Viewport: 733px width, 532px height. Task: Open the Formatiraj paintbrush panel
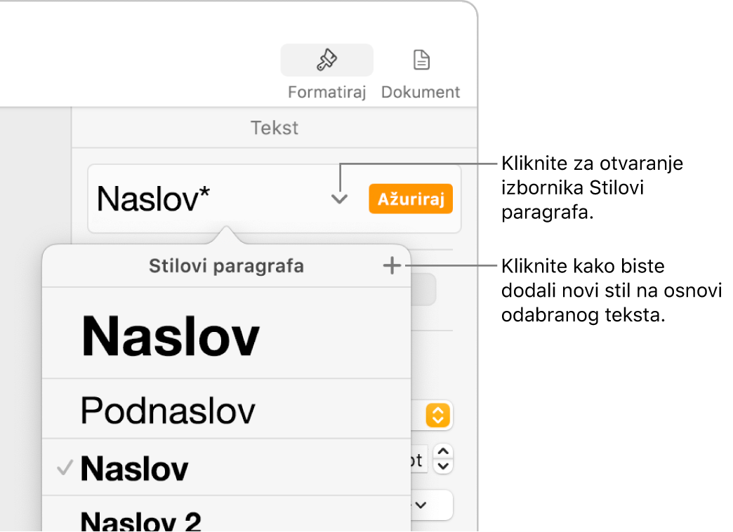(x=326, y=60)
